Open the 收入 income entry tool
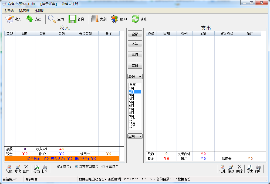Viewport: 270px width, 184px height. 13,19
